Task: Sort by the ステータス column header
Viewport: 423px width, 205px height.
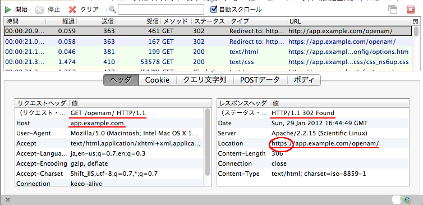Action: (210, 21)
